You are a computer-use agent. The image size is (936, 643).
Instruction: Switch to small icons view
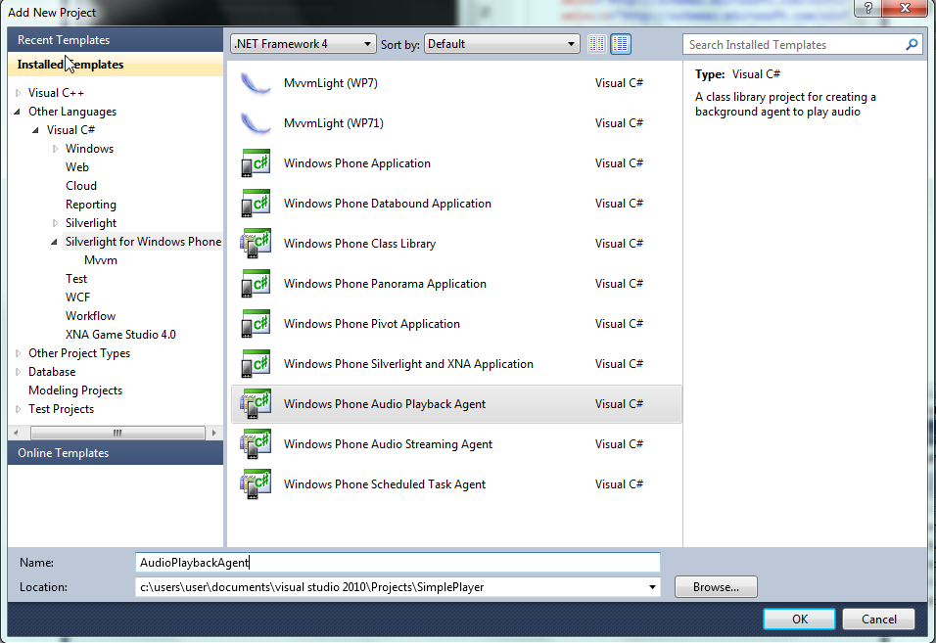pyautogui.click(x=597, y=43)
